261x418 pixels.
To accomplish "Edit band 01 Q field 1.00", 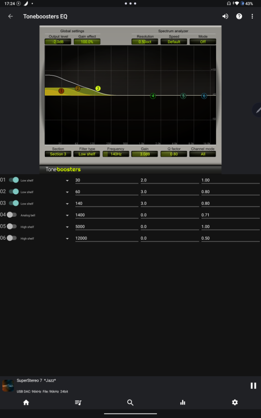I will [x=230, y=180].
